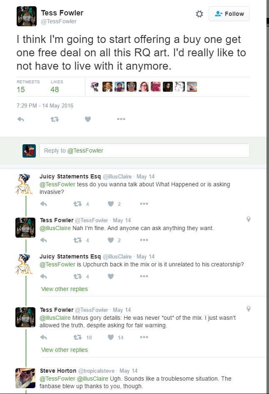Type in the Reply to @TessFowler field
This screenshot has height=394, width=269.
144,151
